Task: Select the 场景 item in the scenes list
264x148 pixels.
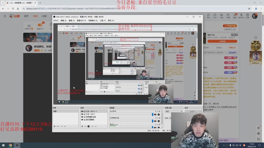Action: click(65, 111)
